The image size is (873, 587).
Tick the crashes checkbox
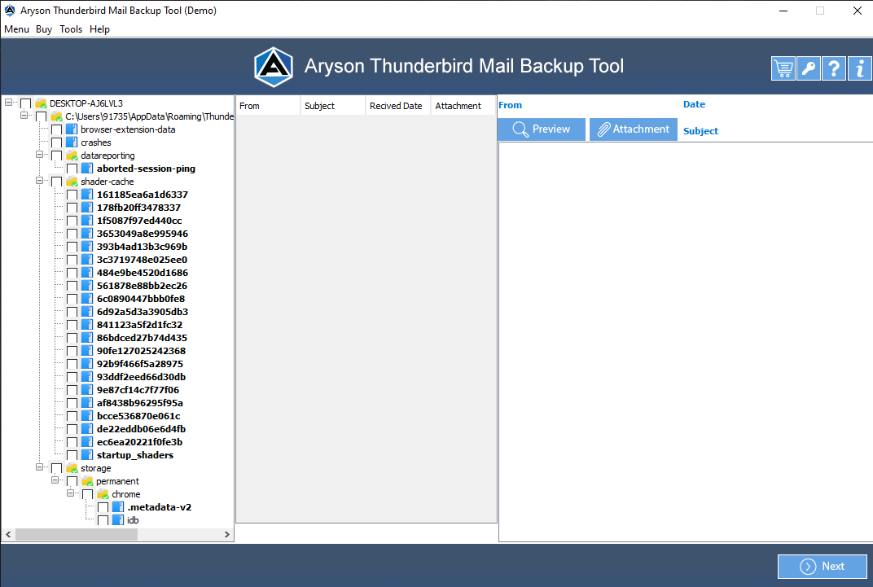[57, 142]
